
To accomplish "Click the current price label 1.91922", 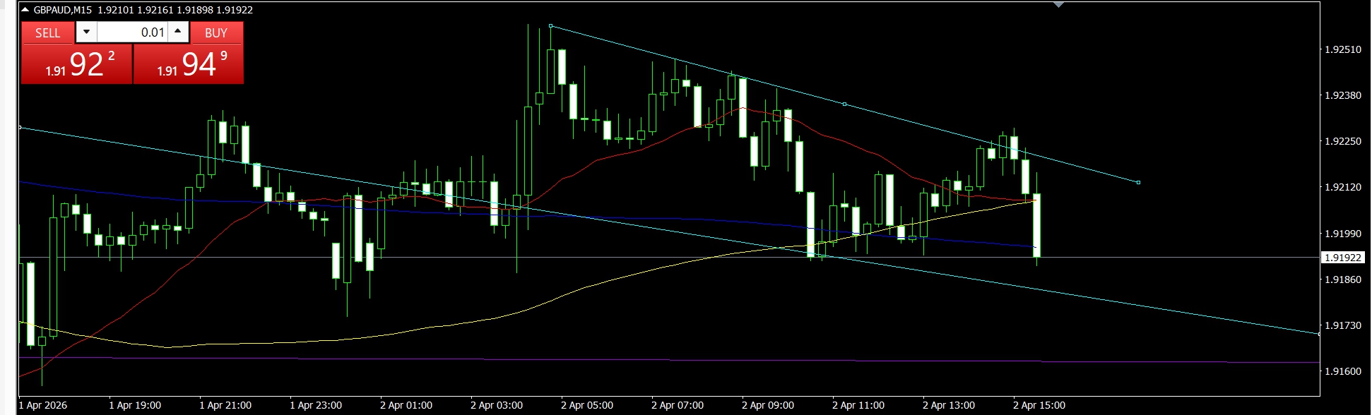I will (1342, 258).
